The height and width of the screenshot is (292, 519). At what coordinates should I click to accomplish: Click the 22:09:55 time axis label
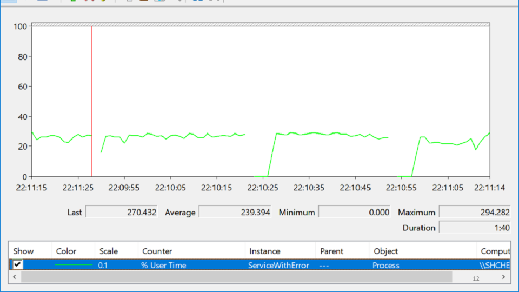point(124,188)
